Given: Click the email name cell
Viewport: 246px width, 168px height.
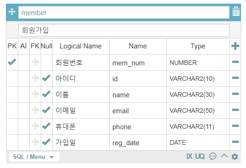Looking at the screenshot, I should tap(138, 110).
